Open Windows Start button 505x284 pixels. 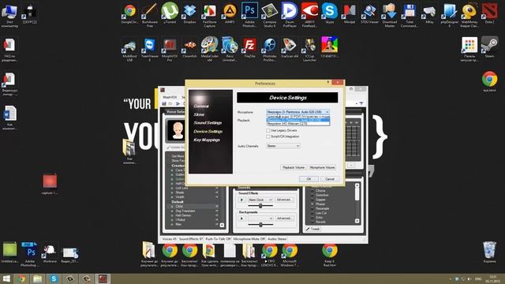coord(6,278)
